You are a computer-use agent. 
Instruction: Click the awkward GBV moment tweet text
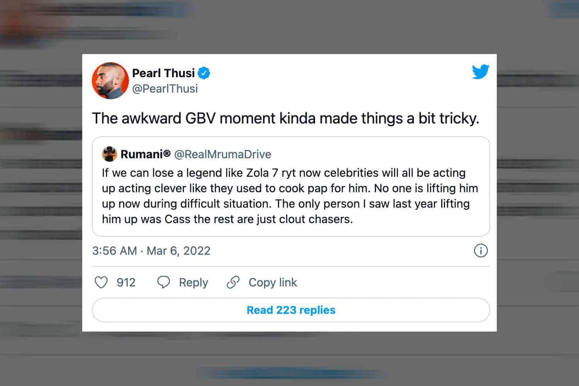285,119
